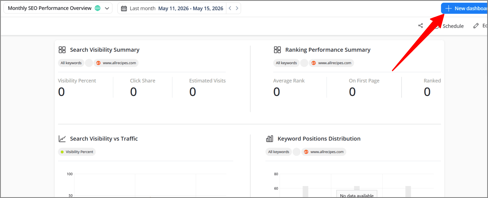Click www.allrecipes.com chip in Ranking Performance Summary
488x198 pixels.
(x=331, y=63)
